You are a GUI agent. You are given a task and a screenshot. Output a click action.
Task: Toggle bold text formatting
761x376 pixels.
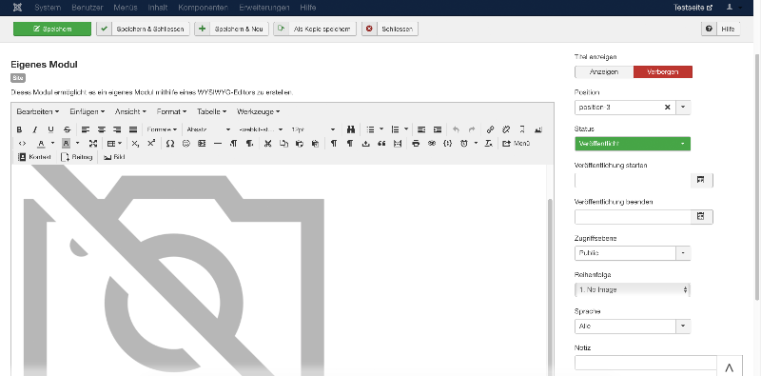coord(19,129)
